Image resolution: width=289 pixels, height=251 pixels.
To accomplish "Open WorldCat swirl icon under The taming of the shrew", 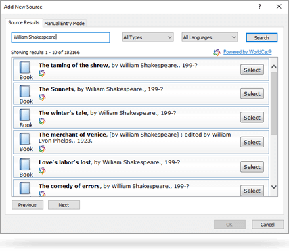I will coord(42,74).
